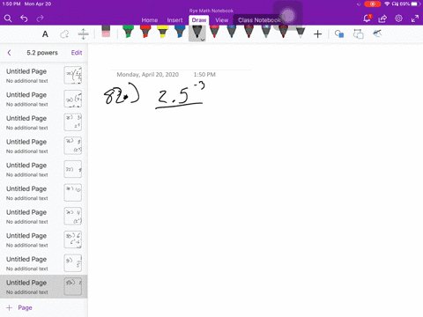The image size is (423, 317).
Task: Add a new pen with plus icon
Action: [317, 34]
